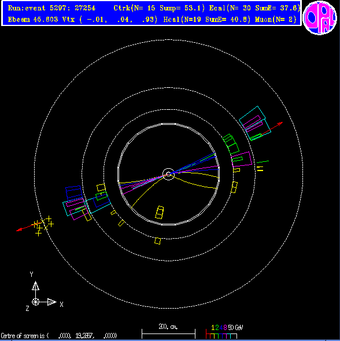This screenshot has height=341, width=340.
Task: Click the yellow muon hit crosses cluster
Action: click(x=43, y=225)
